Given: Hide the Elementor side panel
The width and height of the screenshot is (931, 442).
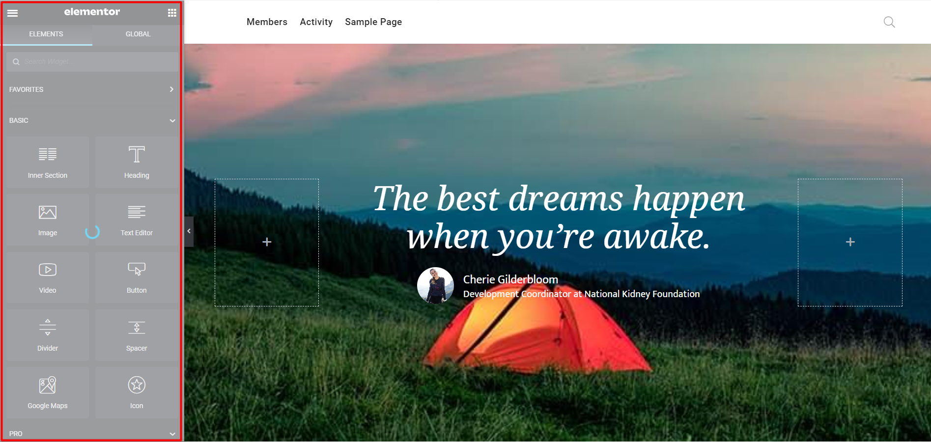Looking at the screenshot, I should click(189, 231).
